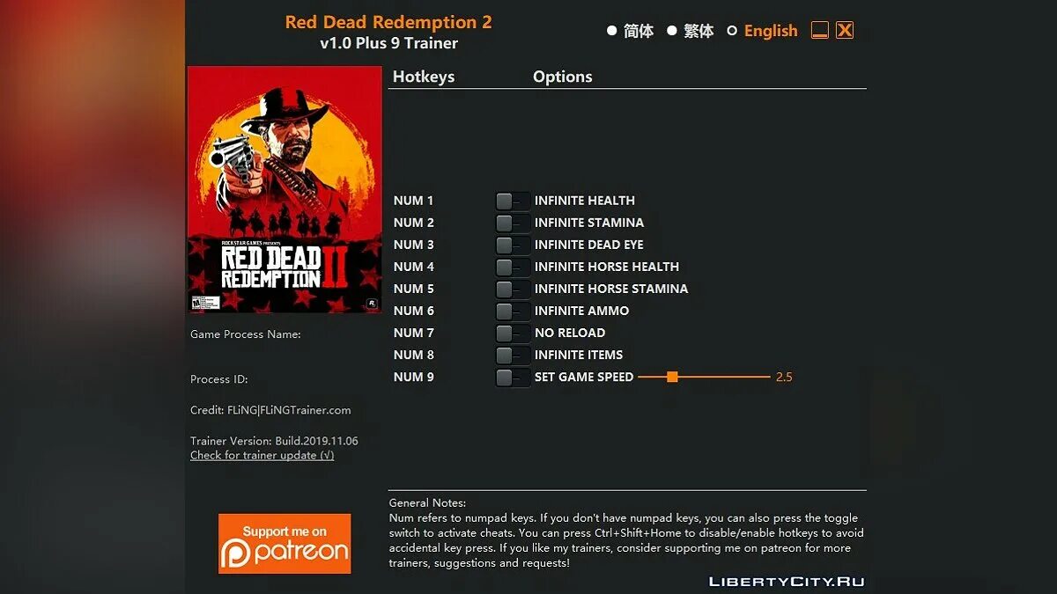Image resolution: width=1057 pixels, height=594 pixels.
Task: Toggle the Infinite Health switch
Action: coord(513,202)
